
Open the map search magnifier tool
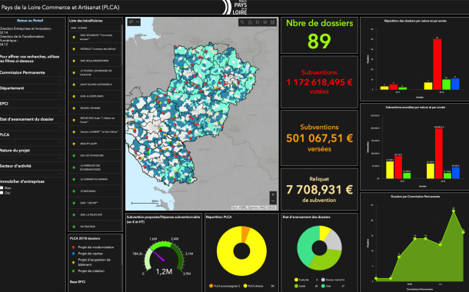click(242, 22)
